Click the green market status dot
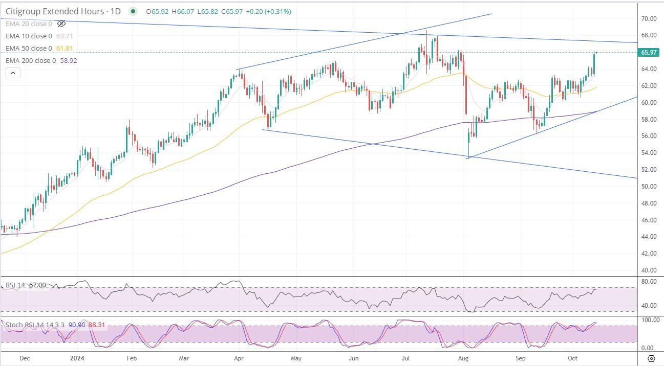Image resolution: width=664 pixels, height=366 pixels. click(x=134, y=11)
